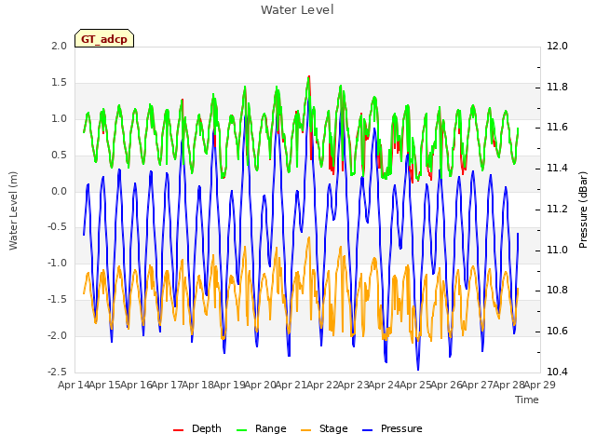
Task: Click the 0.0 left axis tick label
Action: coord(59,191)
